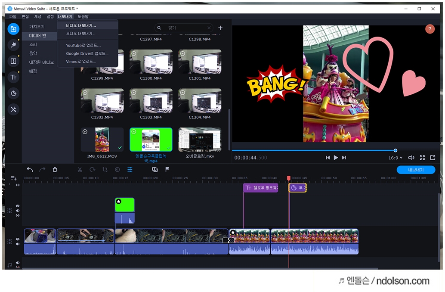Viewport: 445px width, 292px height.
Task: Open the More tools wrench icon
Action: click(x=13, y=109)
